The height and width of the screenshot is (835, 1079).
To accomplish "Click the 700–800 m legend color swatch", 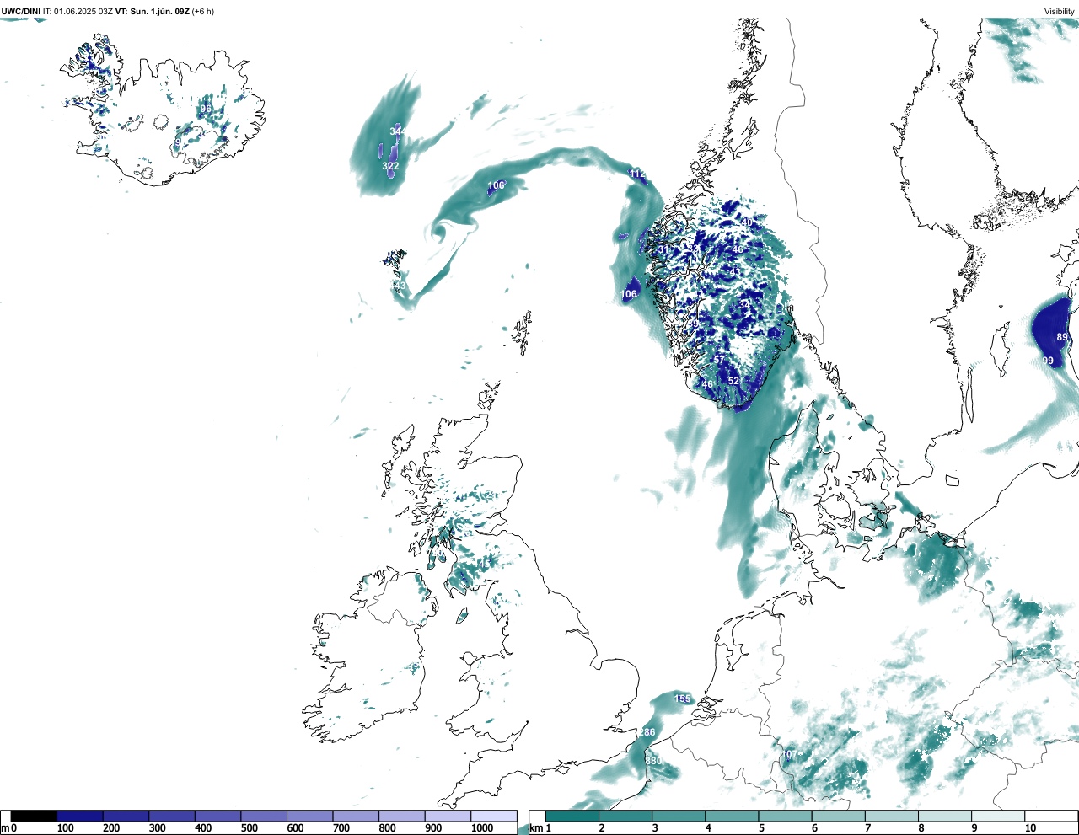I will (356, 816).
